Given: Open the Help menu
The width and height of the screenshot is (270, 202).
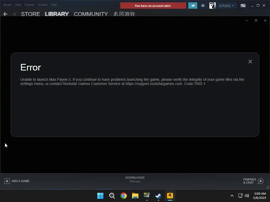Looking at the screenshot, I should 54,5.
